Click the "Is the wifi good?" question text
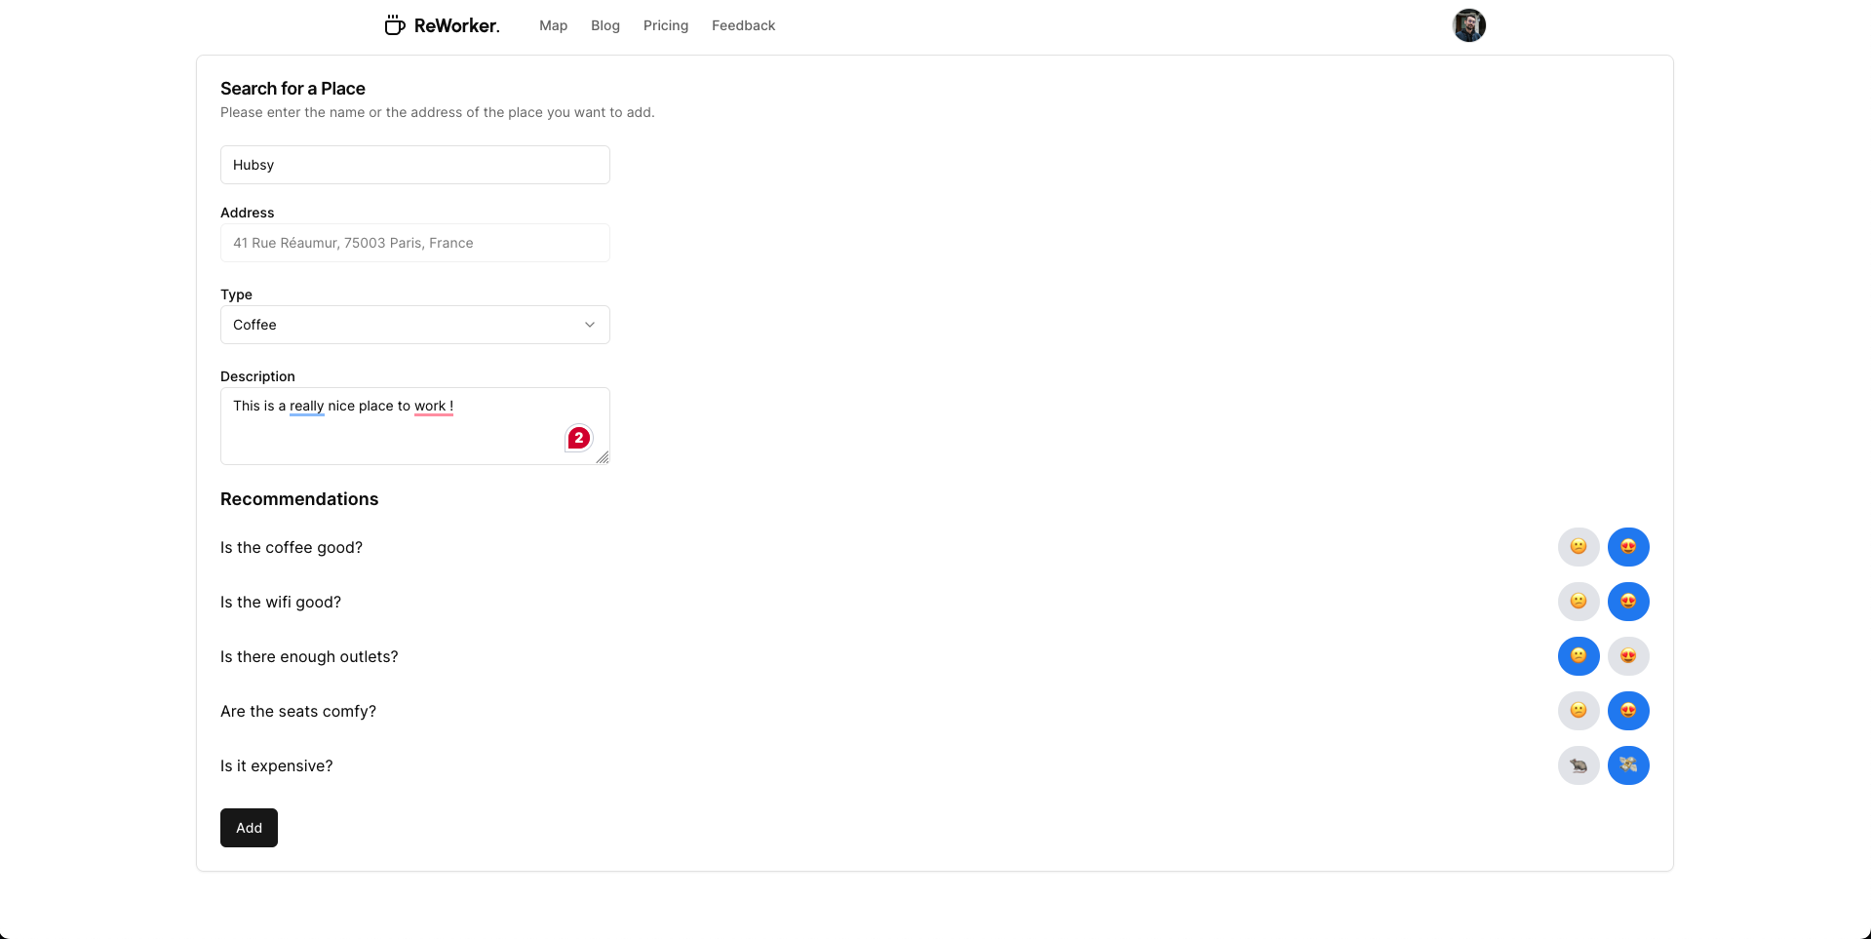This screenshot has width=1871, height=939. tap(281, 603)
